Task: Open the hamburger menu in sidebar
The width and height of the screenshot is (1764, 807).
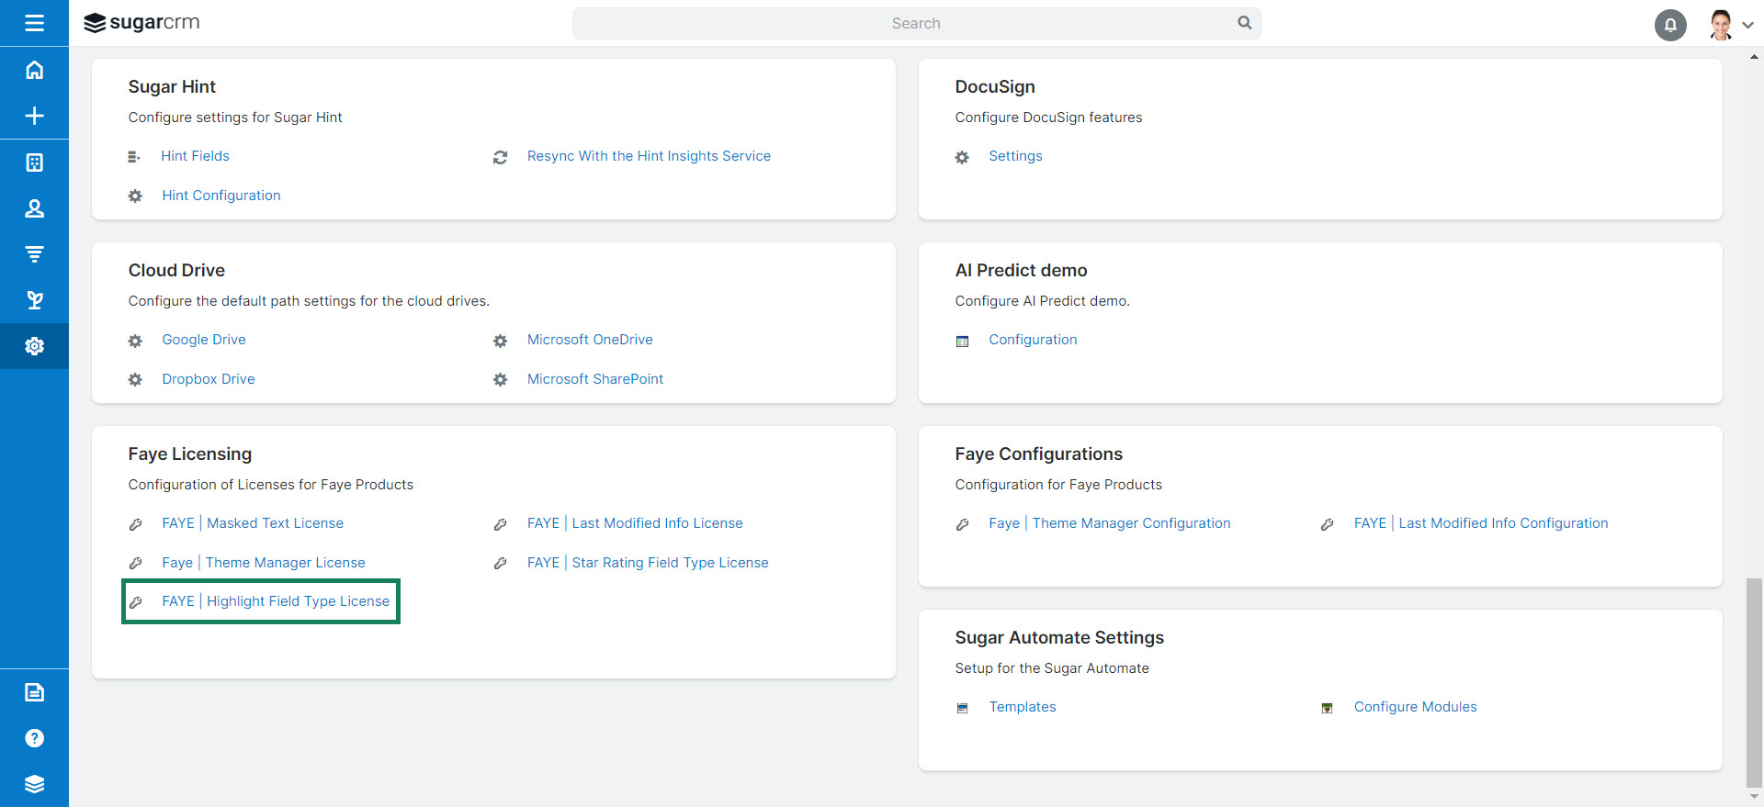Action: coord(34,23)
